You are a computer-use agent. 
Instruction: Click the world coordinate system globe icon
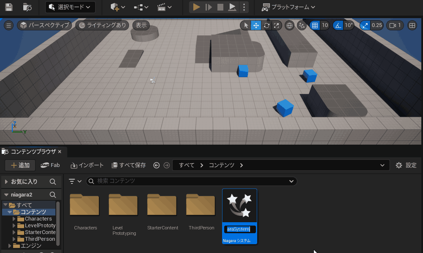(289, 25)
